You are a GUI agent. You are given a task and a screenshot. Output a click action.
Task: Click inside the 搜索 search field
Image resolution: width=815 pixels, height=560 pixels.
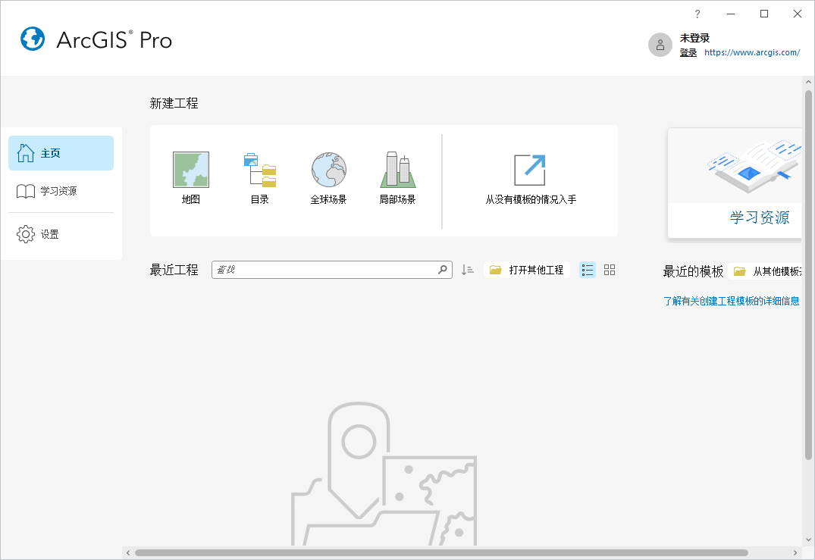[x=326, y=269]
